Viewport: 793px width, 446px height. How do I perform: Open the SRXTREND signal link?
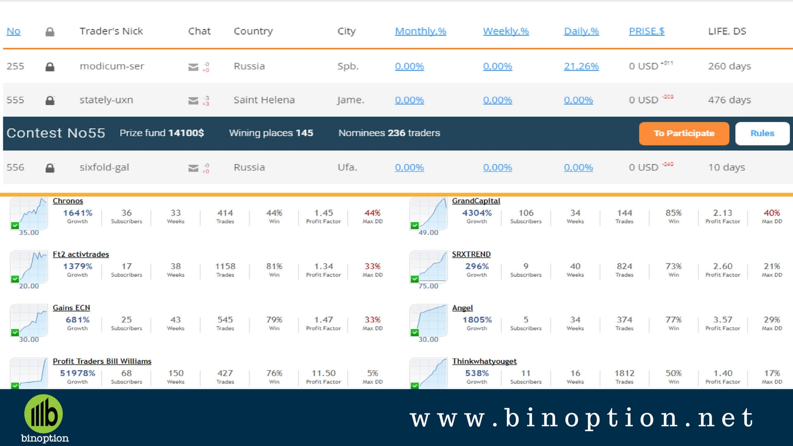[x=471, y=254]
